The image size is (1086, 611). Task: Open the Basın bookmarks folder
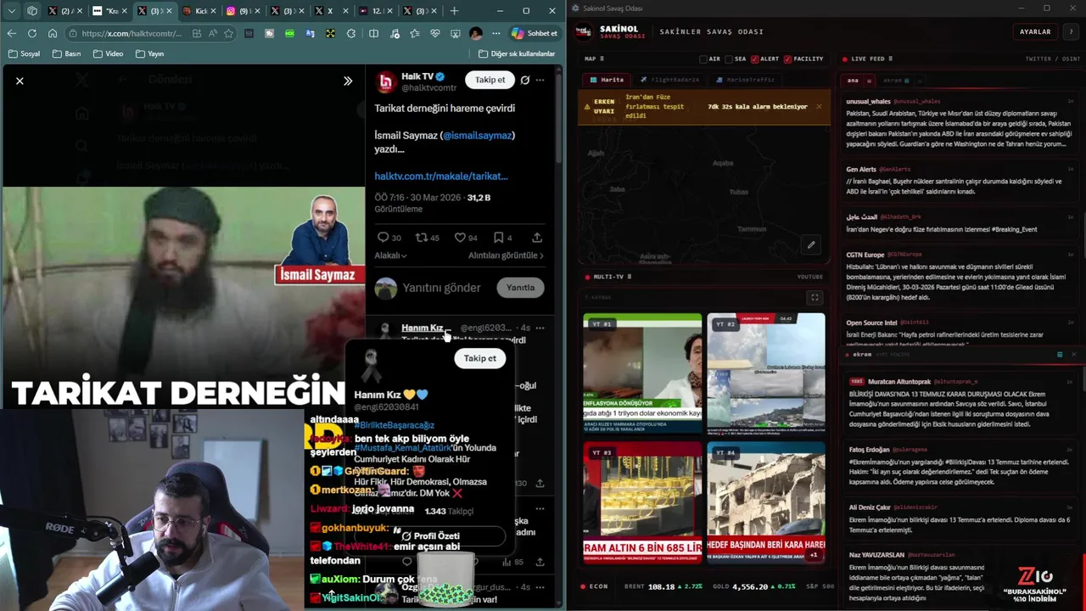point(66,53)
